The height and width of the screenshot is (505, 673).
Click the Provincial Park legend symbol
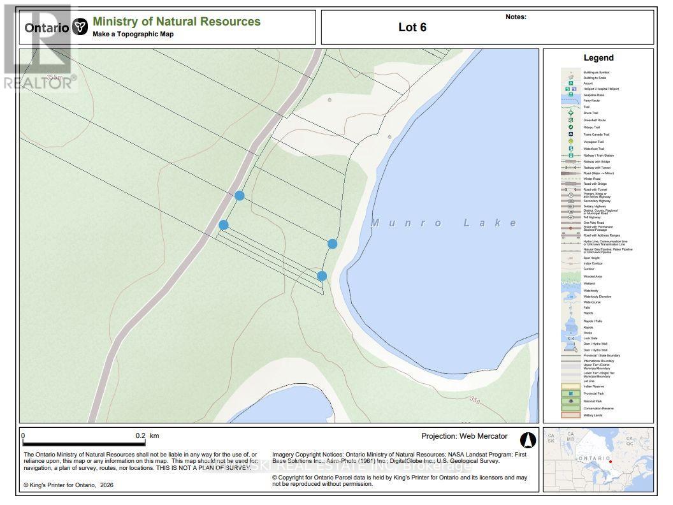pyautogui.click(x=570, y=393)
